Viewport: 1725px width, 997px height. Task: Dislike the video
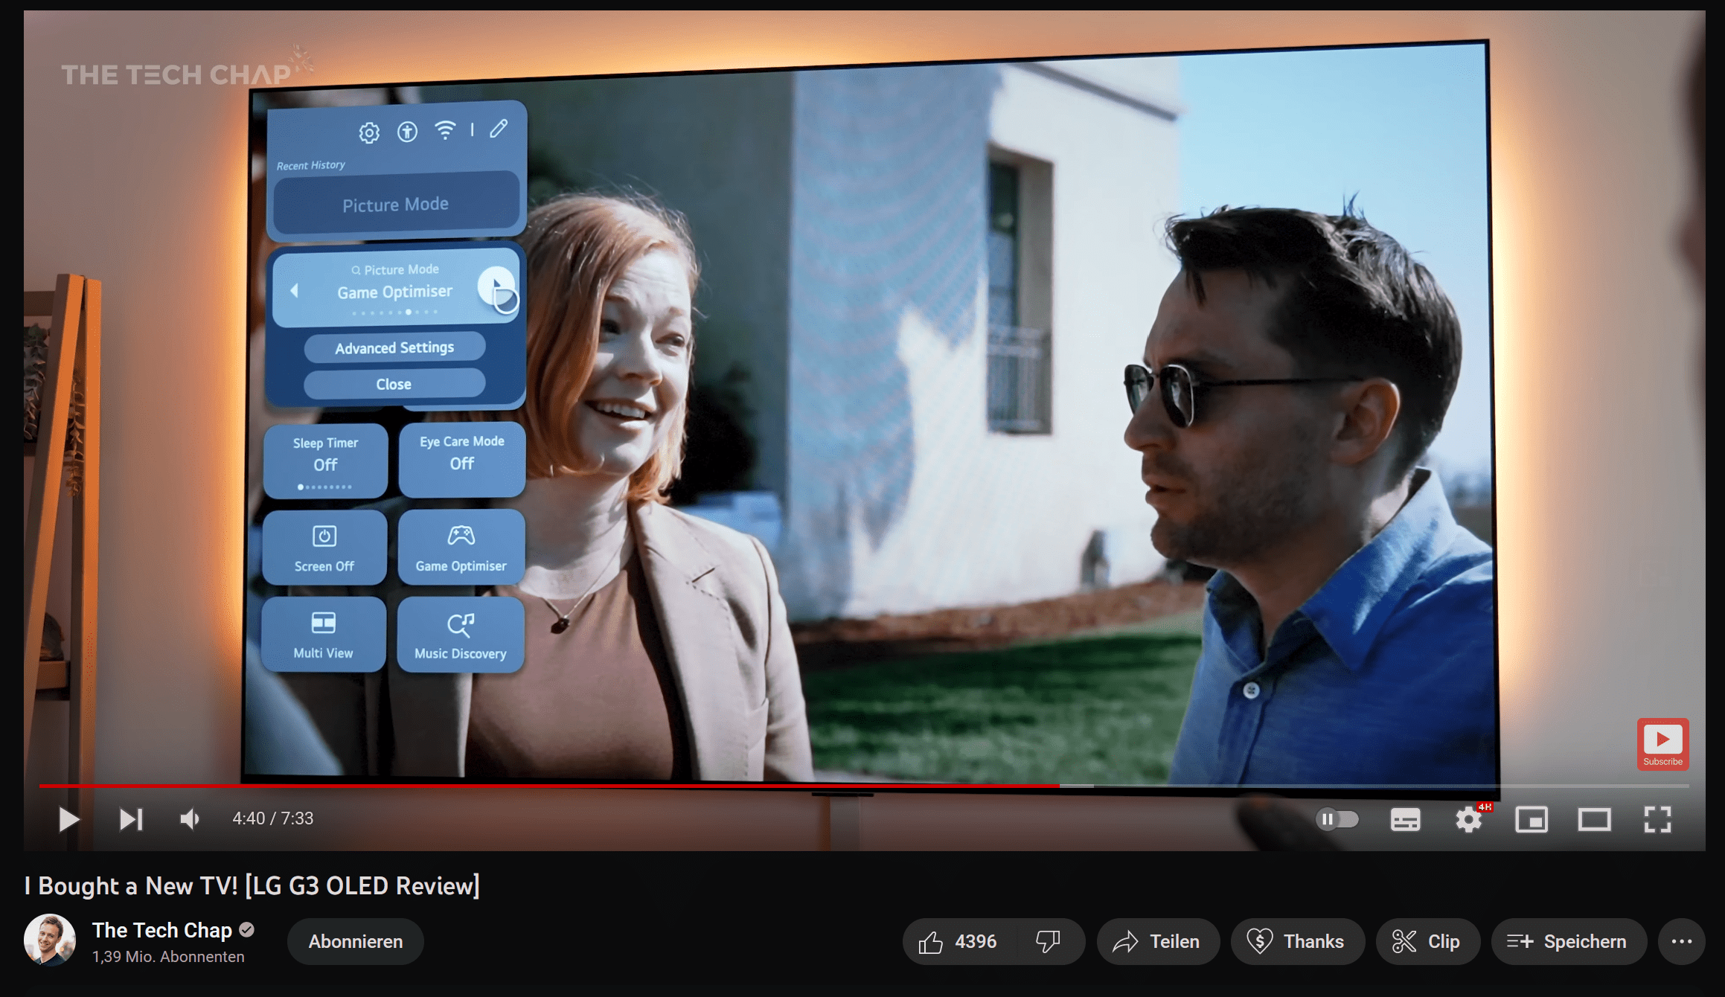[1048, 941]
